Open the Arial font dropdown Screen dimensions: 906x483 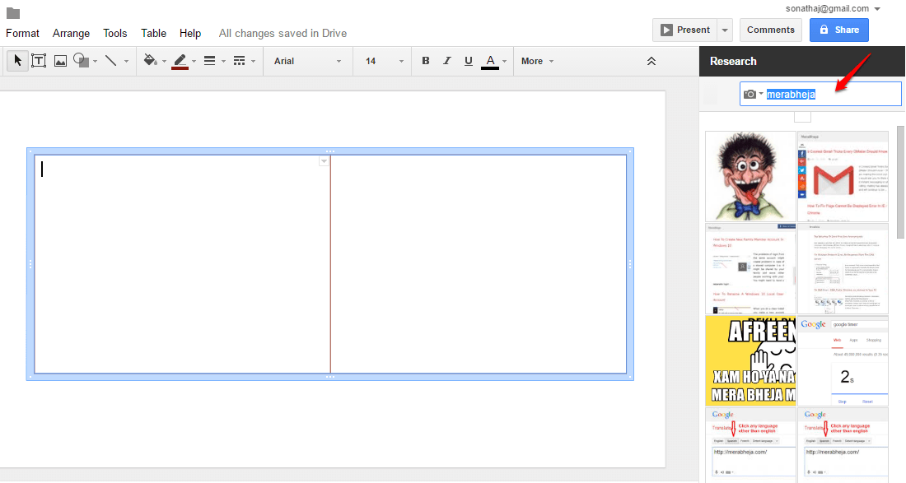(307, 61)
